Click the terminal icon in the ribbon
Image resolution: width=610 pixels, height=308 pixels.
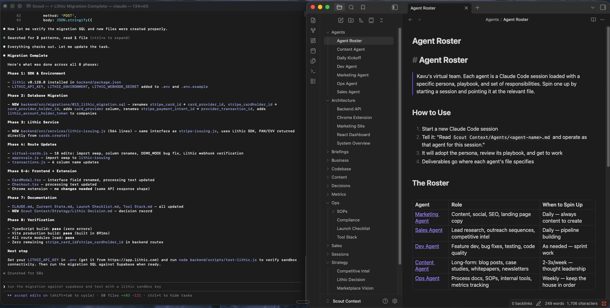coord(313,71)
